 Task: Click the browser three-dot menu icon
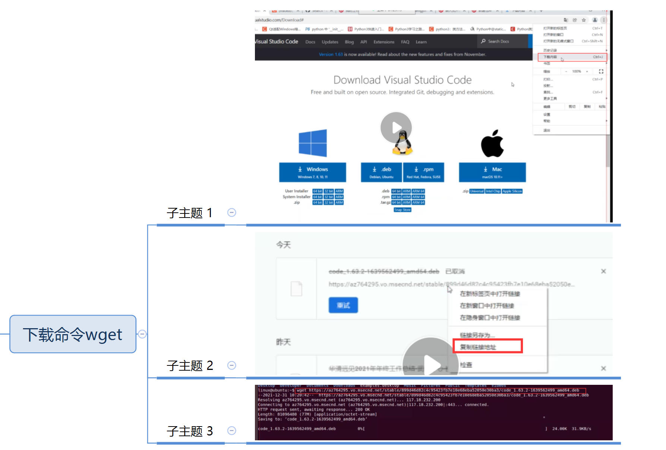pyautogui.click(x=604, y=20)
